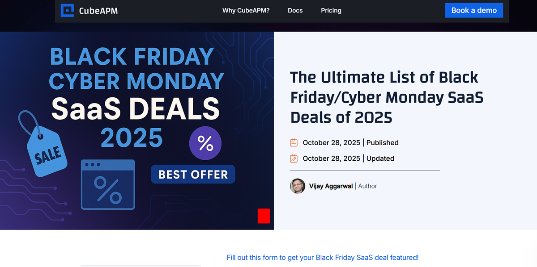Click the browser window percent graphic

[108, 184]
